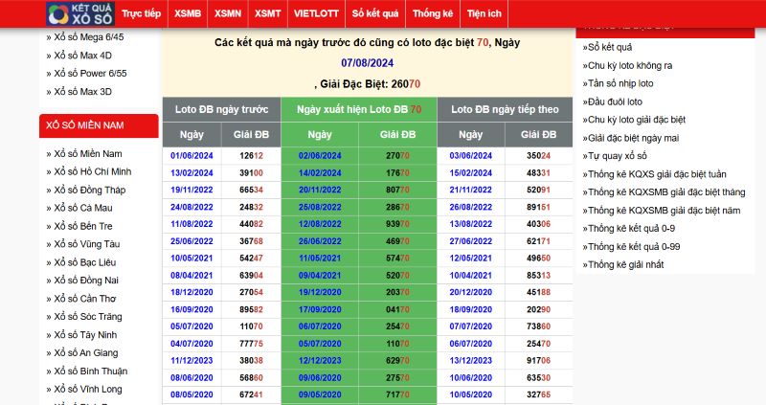766x405 pixels.
Task: Click the Kết Quả Xổ Số logo
Action: (79, 13)
